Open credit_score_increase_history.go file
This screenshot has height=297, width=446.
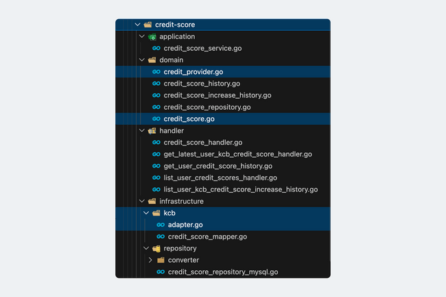[x=218, y=95]
